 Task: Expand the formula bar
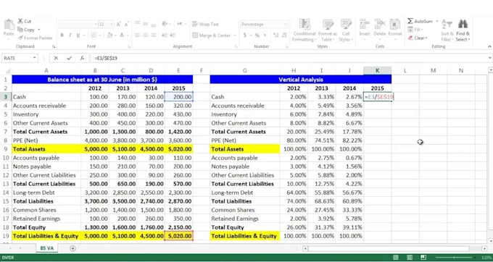click(489, 58)
